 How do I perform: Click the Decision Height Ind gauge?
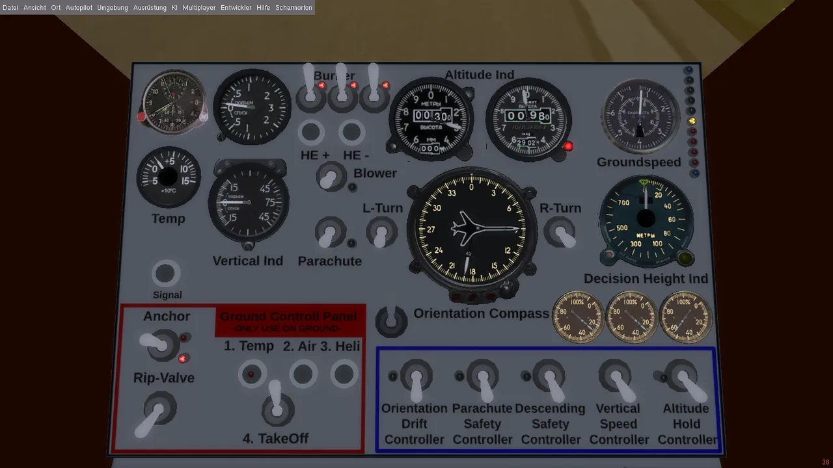(x=646, y=220)
